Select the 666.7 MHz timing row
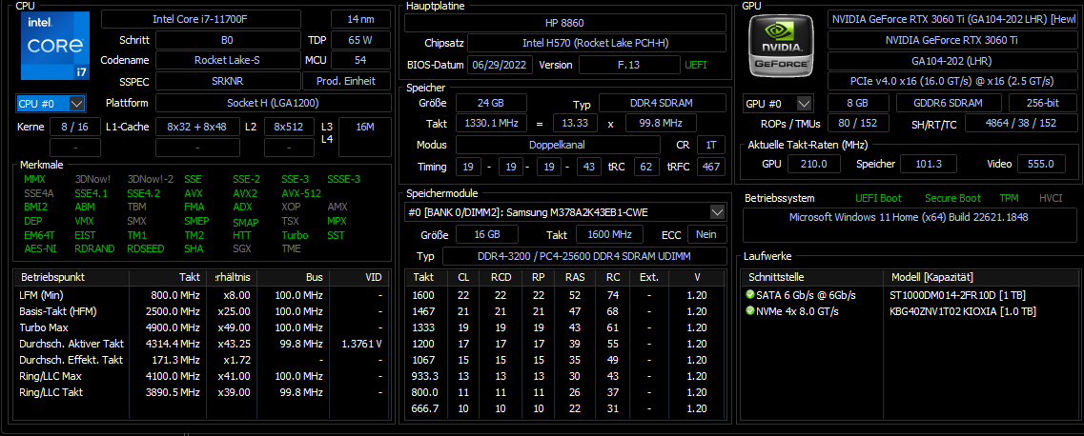Screen dimensions: 1084x436 (x=564, y=408)
